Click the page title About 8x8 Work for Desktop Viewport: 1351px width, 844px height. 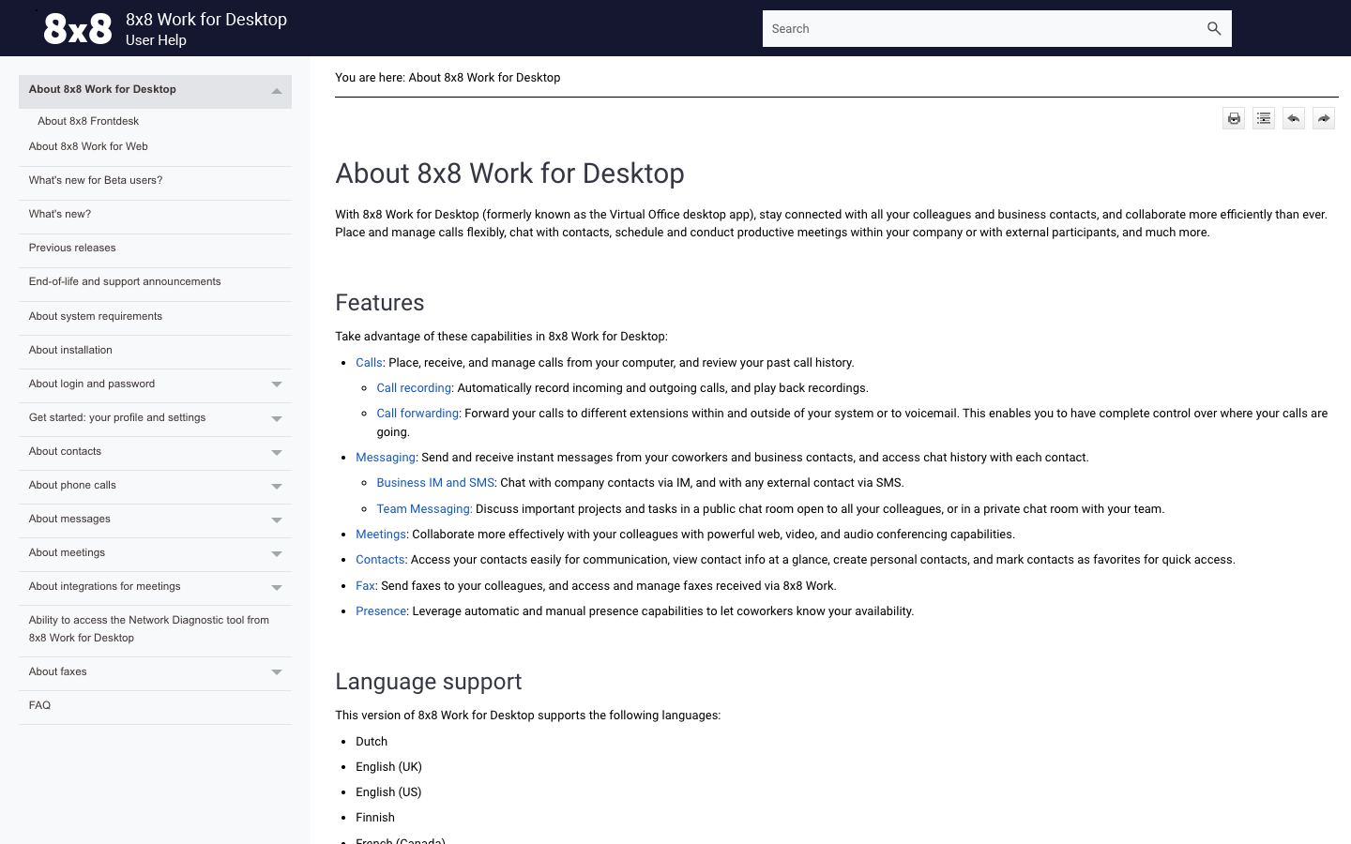pos(509,173)
